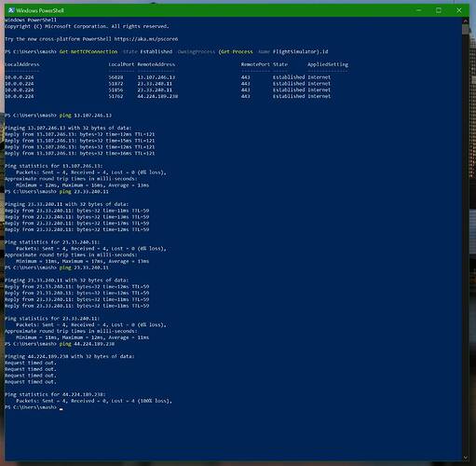Click the local port in the 13.107.246.13 row
This screenshot has height=466, width=476.
(x=116, y=77)
